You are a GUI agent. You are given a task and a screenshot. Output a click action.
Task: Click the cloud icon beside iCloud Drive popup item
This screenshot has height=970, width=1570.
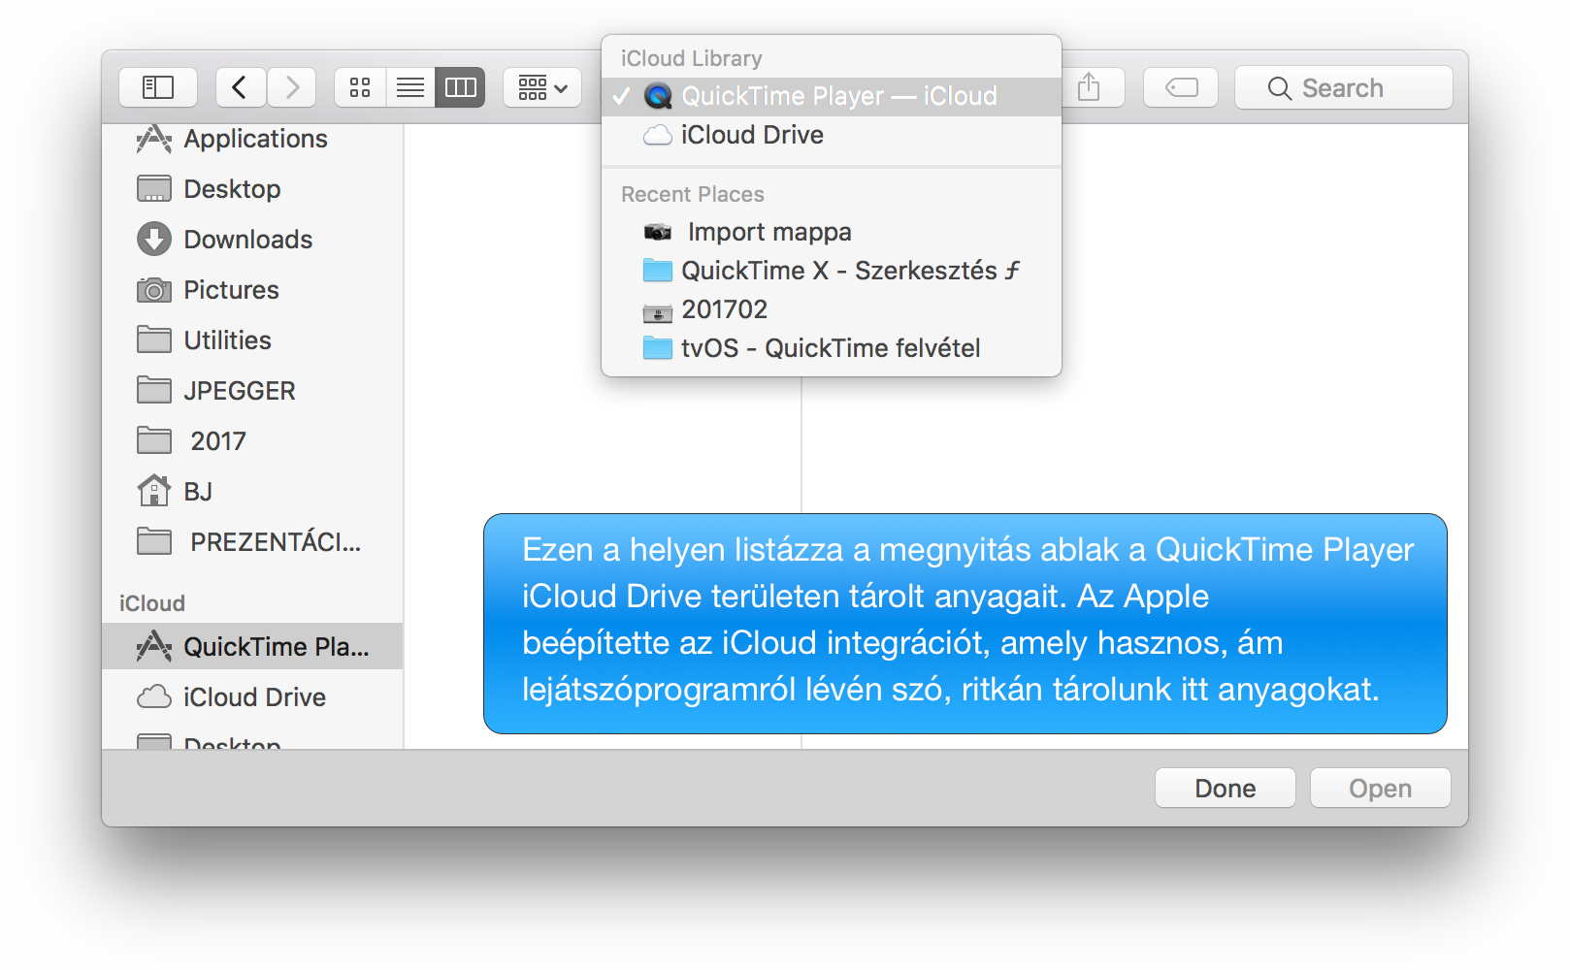point(658,135)
